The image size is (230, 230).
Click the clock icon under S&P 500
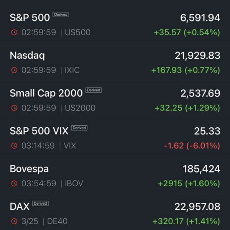click(14, 33)
